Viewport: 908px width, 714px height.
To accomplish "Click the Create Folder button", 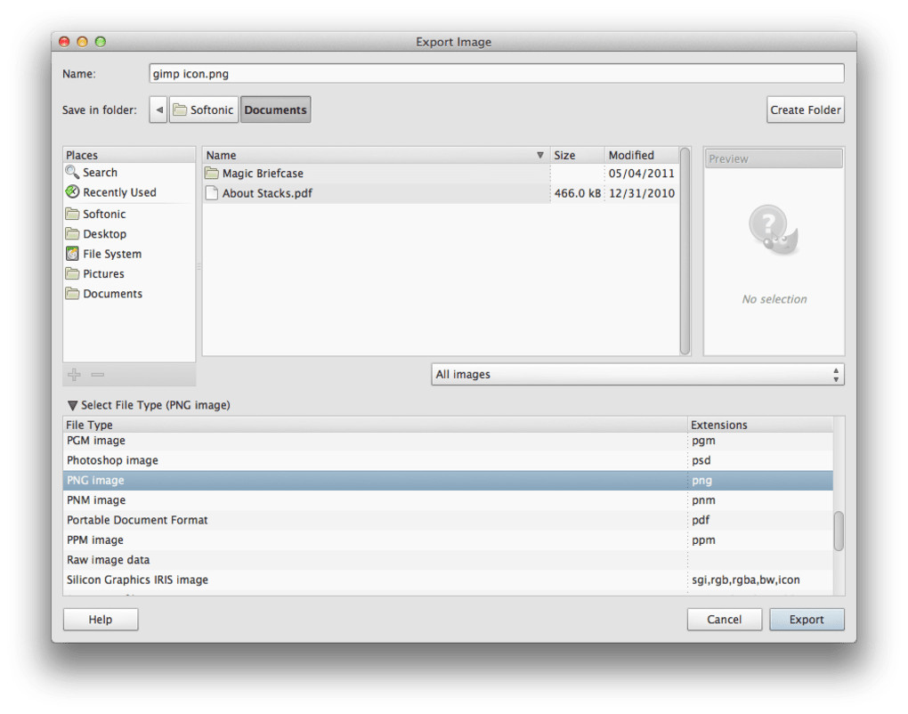I will click(806, 110).
